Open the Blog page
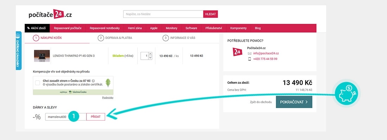This screenshot has width=387, height=140. 258,28
